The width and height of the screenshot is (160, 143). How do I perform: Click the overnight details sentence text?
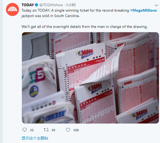[x=84, y=27]
